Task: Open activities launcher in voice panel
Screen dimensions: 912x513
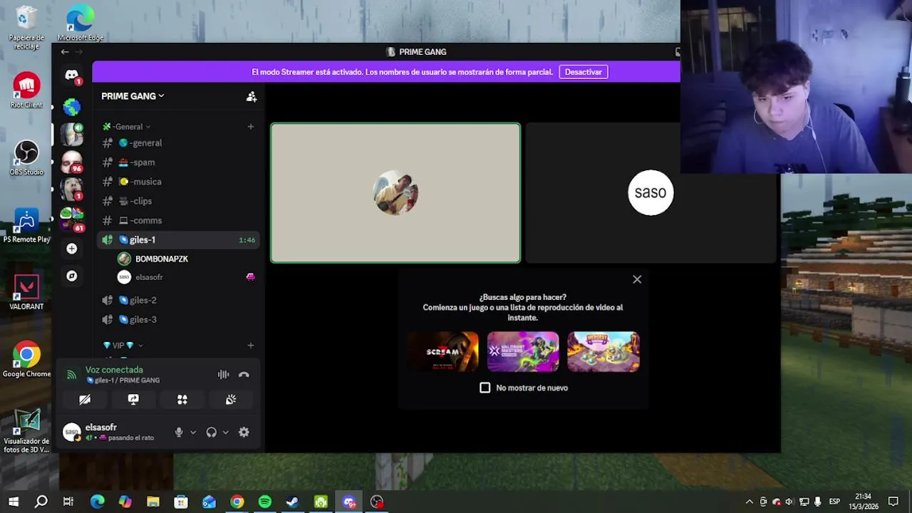Action: pyautogui.click(x=182, y=400)
